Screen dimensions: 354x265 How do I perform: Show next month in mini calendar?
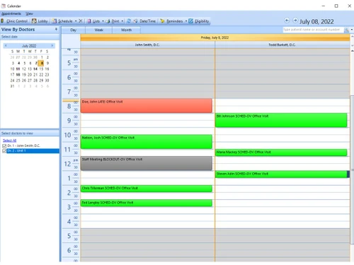(x=52, y=46)
